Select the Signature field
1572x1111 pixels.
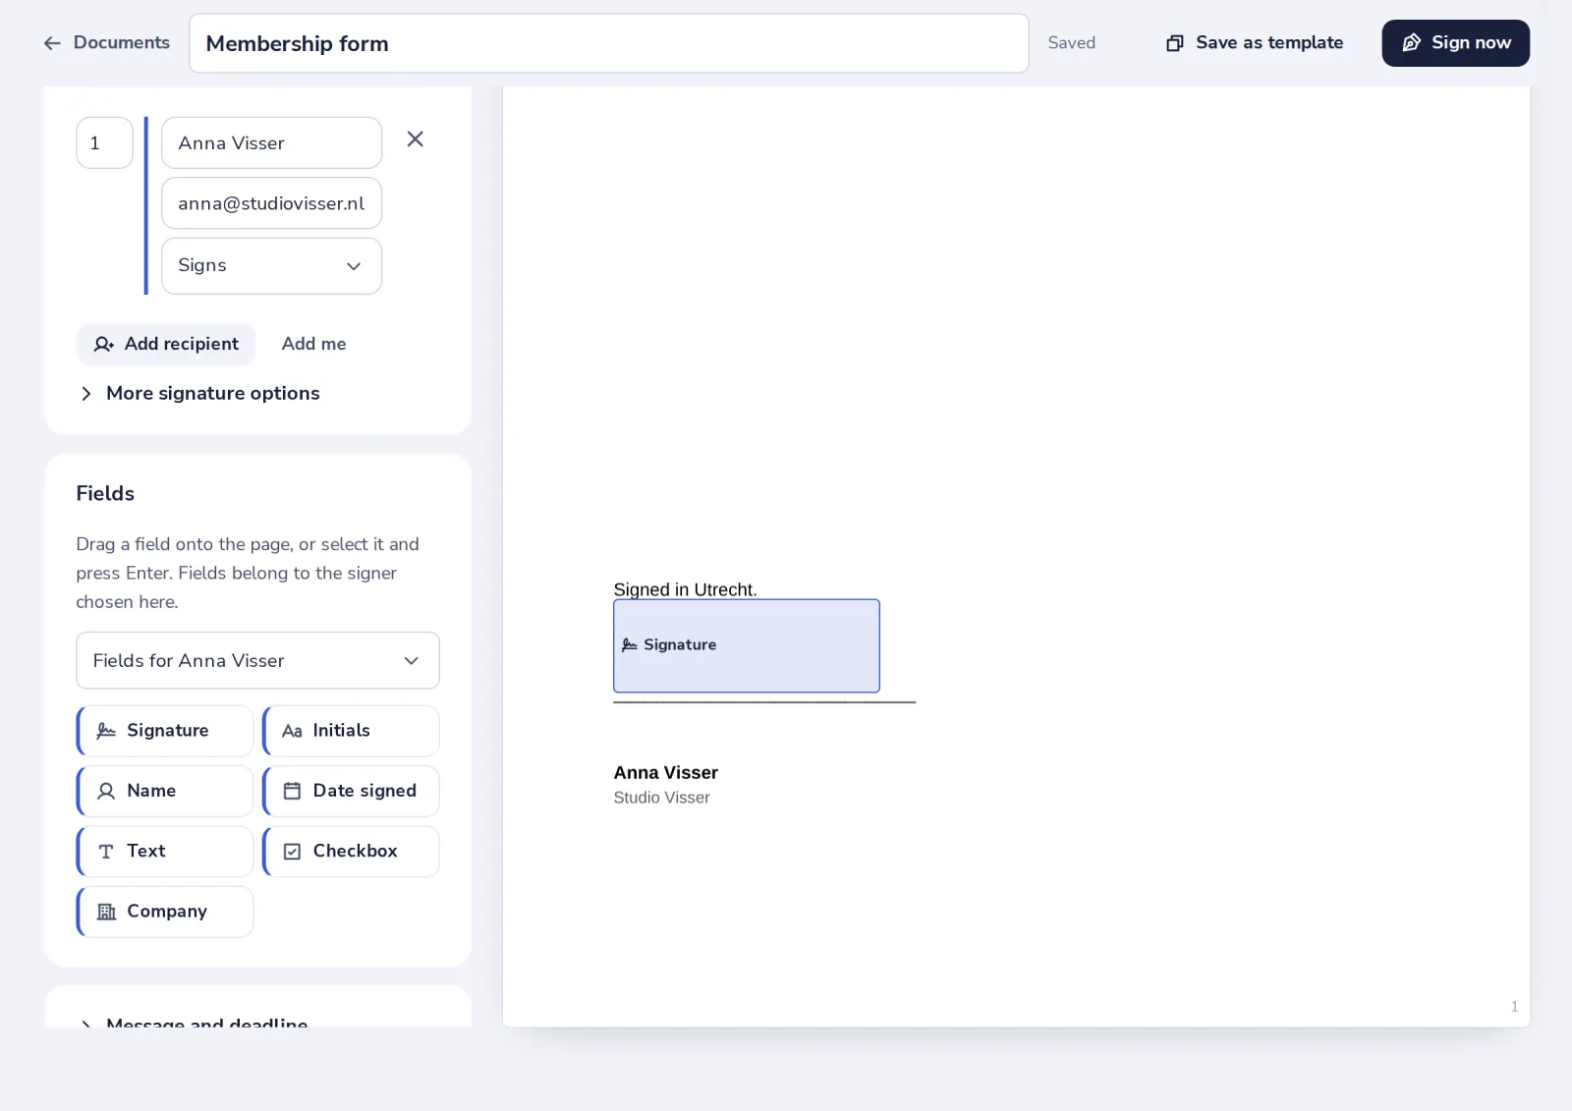click(165, 731)
